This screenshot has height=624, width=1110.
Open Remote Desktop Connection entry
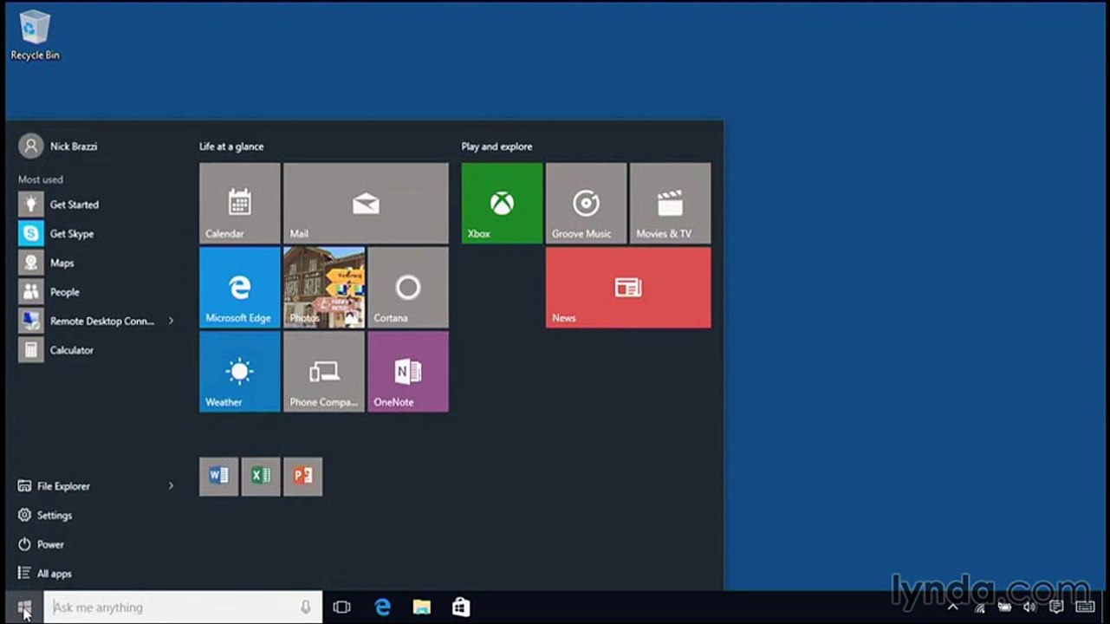click(87, 321)
